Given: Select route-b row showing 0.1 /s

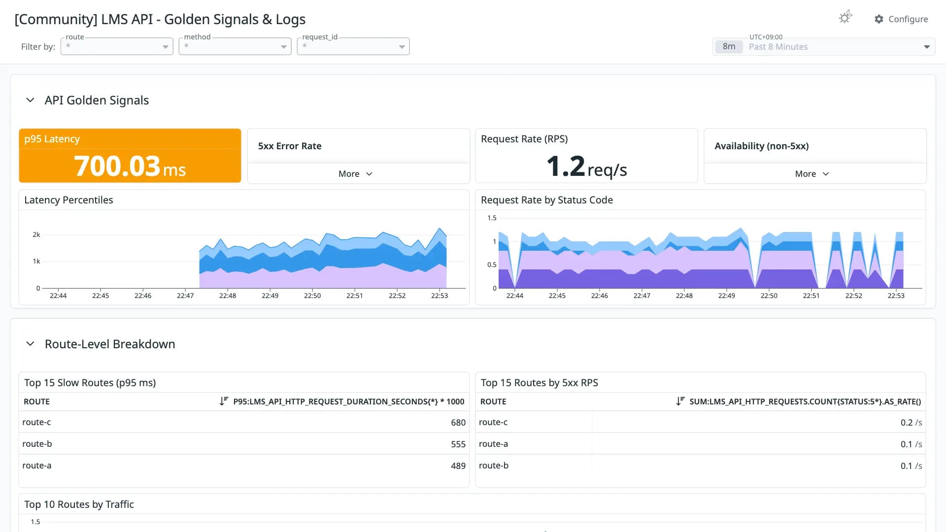Looking at the screenshot, I should (701, 465).
